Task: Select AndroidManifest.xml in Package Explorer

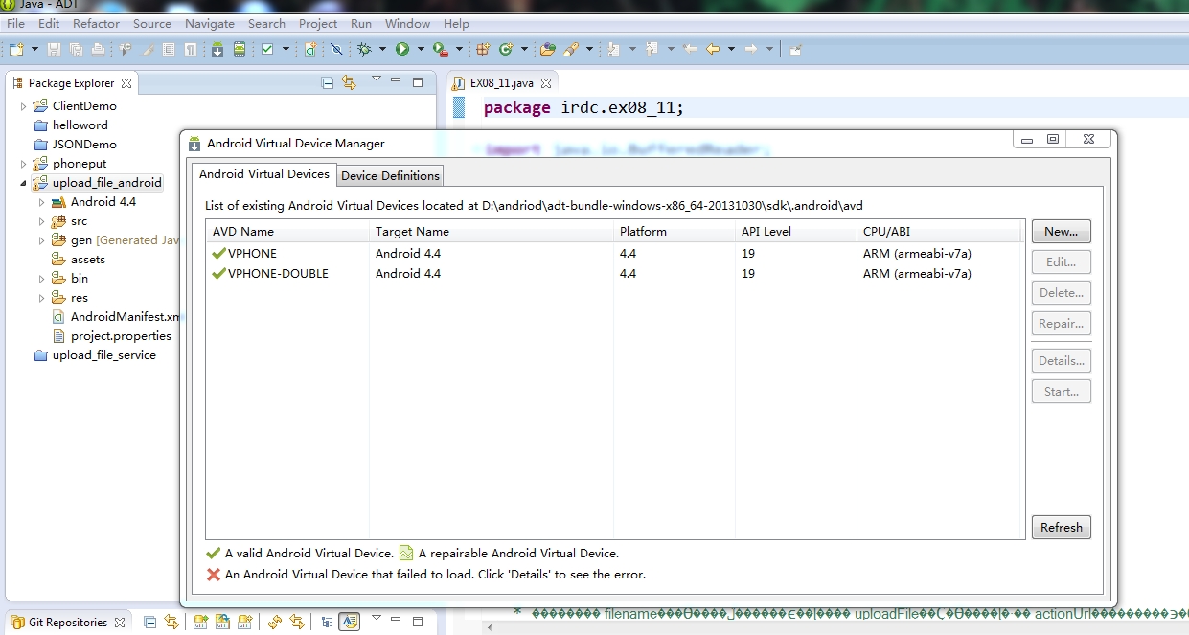Action: point(115,316)
